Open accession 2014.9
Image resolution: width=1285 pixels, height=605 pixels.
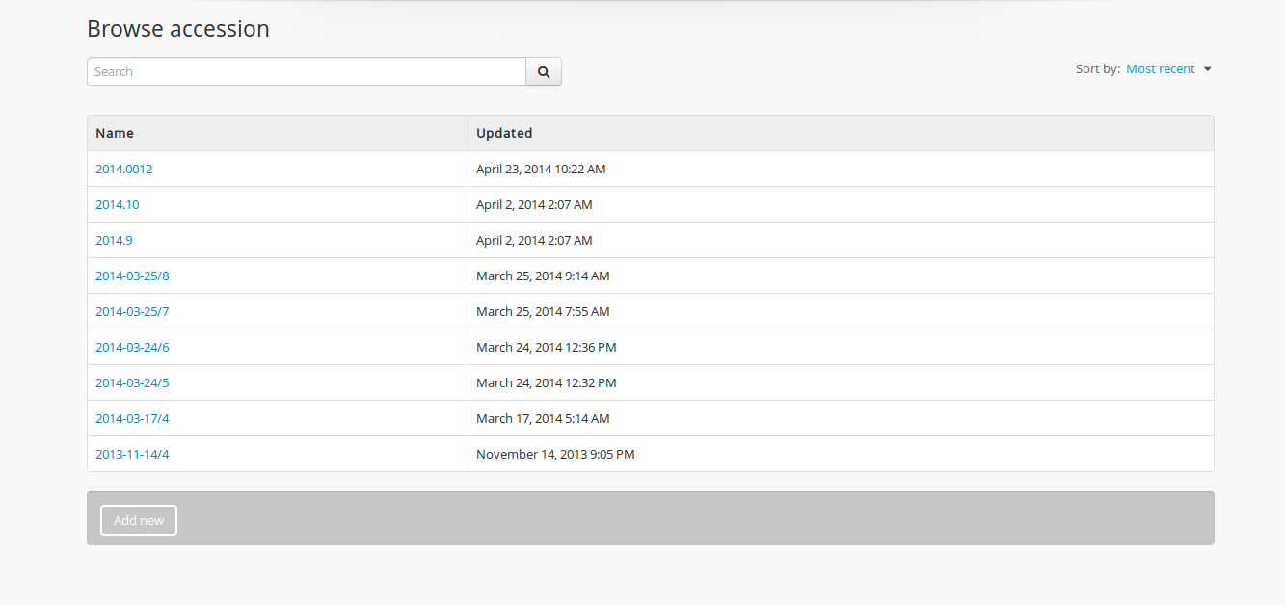[x=114, y=240]
